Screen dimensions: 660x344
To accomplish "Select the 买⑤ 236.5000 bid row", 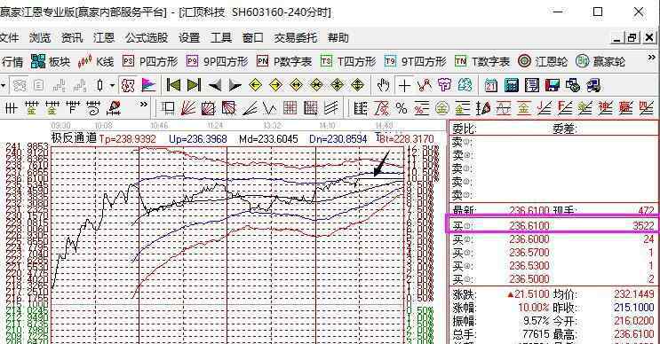I will [x=553, y=279].
